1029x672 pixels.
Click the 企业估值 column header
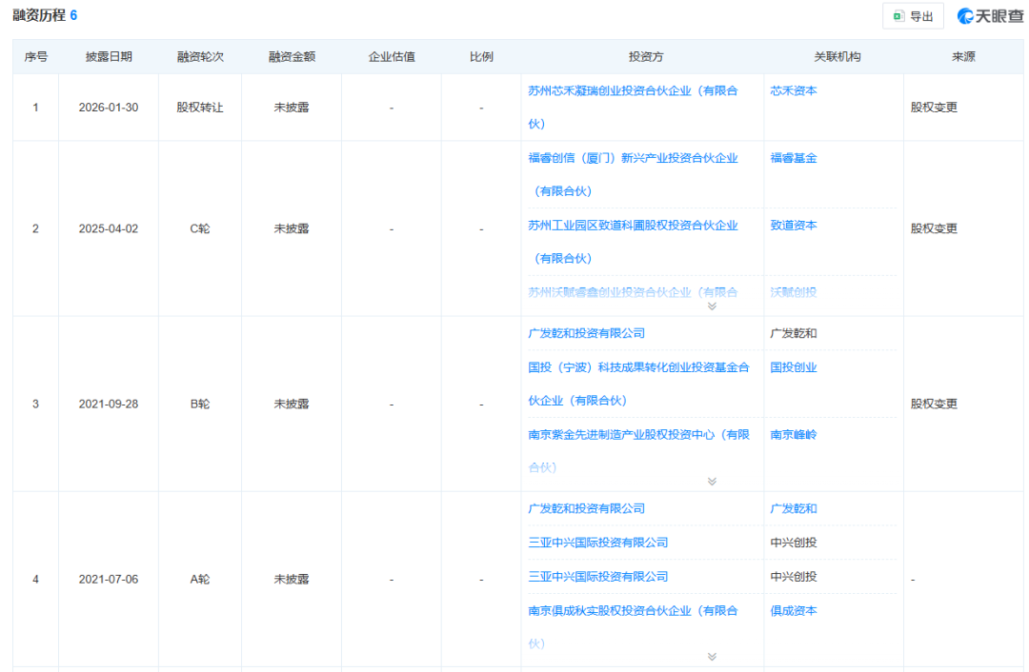[x=392, y=56]
